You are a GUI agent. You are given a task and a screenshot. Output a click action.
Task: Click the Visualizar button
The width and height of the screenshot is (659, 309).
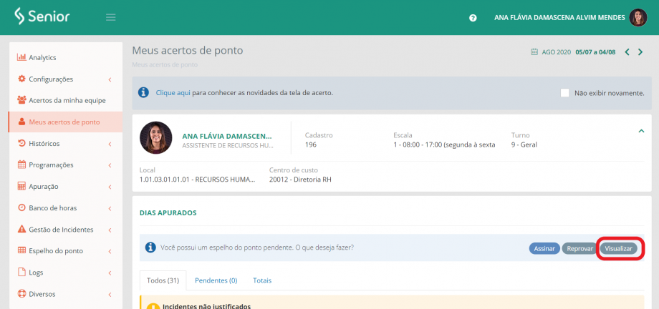pos(619,248)
